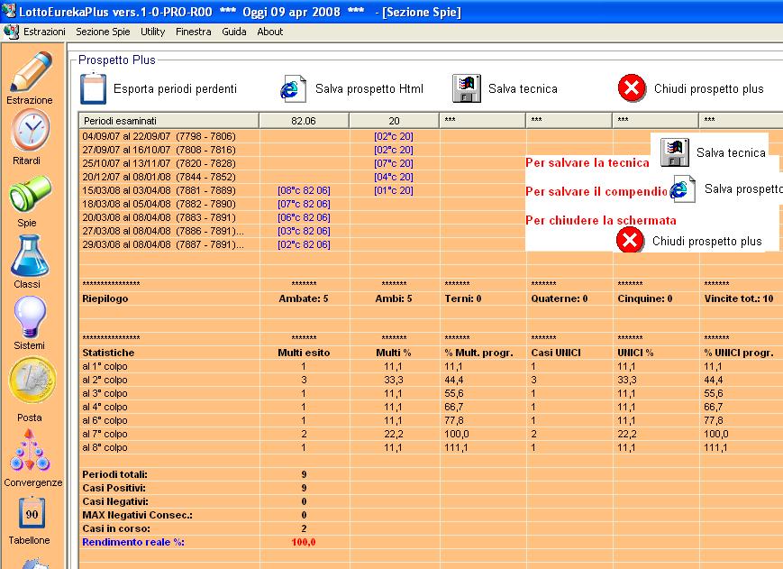Select row '27/03/08 al 08/04/08 (7886 - 7891)'
This screenshot has height=569, width=783.
pos(163,231)
